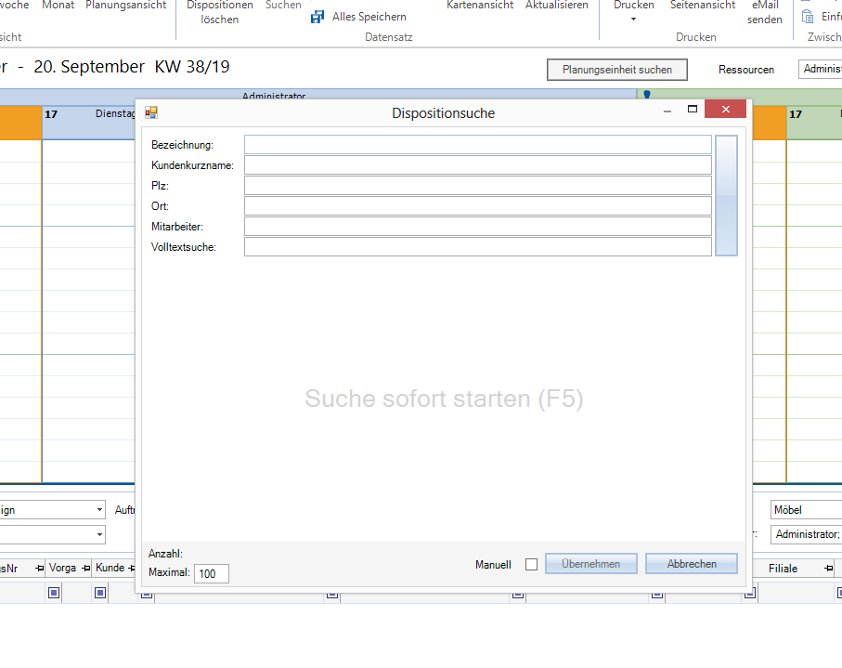Click the Bezeichnung input field
Screen dimensions: 842x668
(x=477, y=144)
